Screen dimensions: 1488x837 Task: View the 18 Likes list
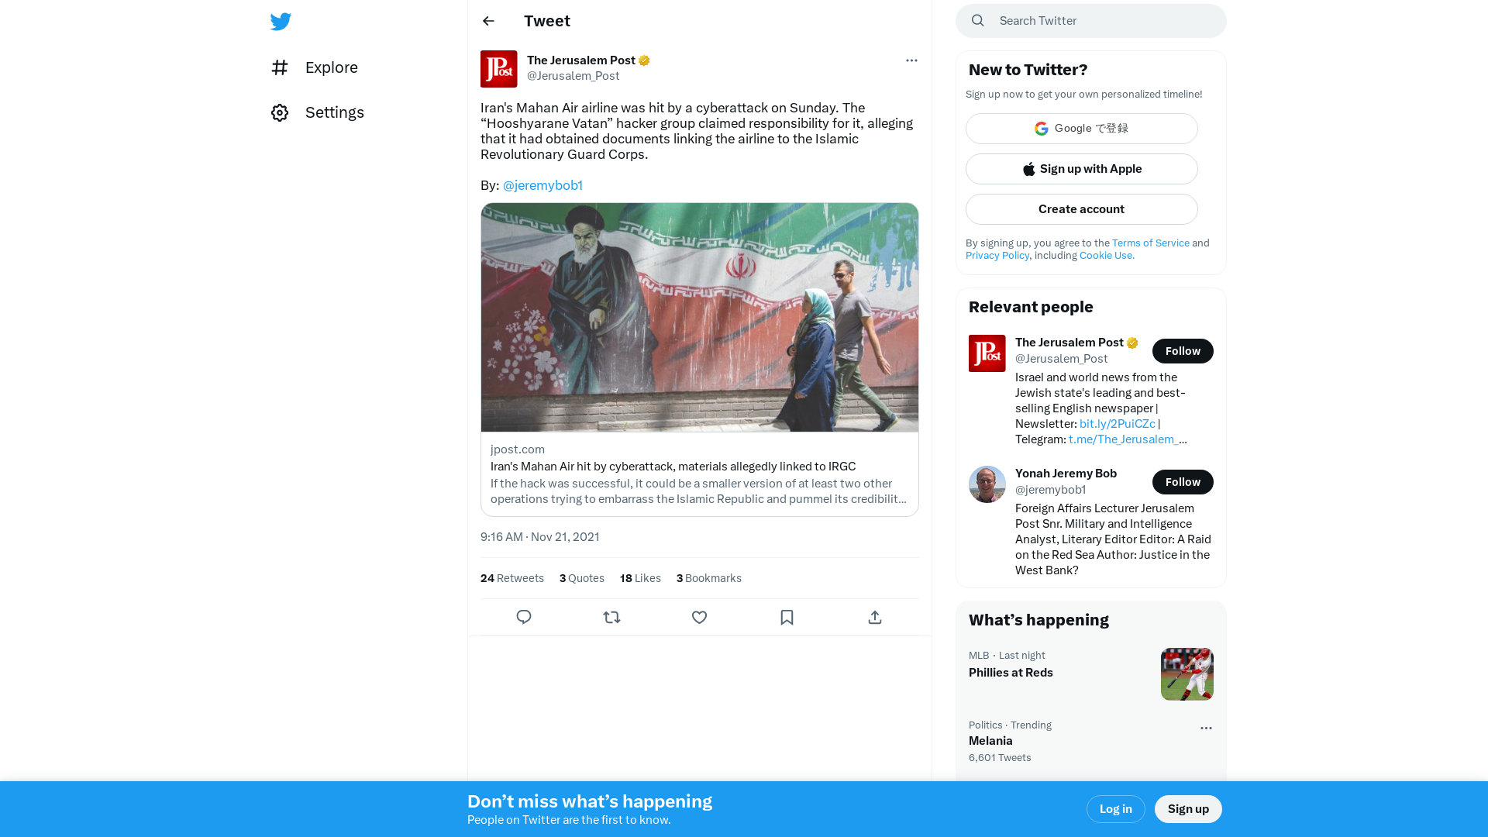point(641,578)
